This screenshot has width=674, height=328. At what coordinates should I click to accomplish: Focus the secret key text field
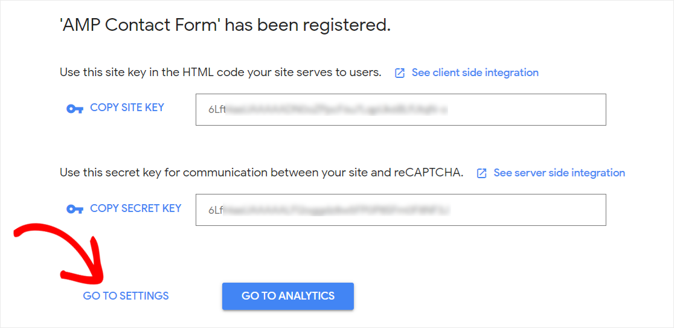(400, 210)
